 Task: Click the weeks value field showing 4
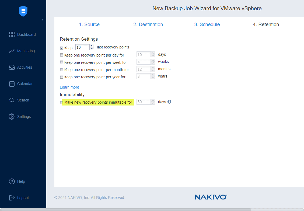144,62
